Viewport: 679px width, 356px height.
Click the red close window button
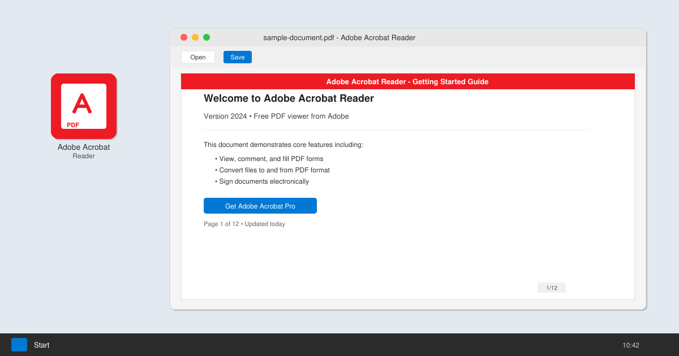click(x=184, y=37)
